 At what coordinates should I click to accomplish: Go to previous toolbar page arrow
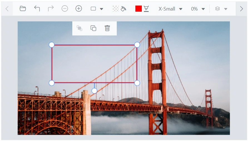pyautogui.click(x=7, y=9)
